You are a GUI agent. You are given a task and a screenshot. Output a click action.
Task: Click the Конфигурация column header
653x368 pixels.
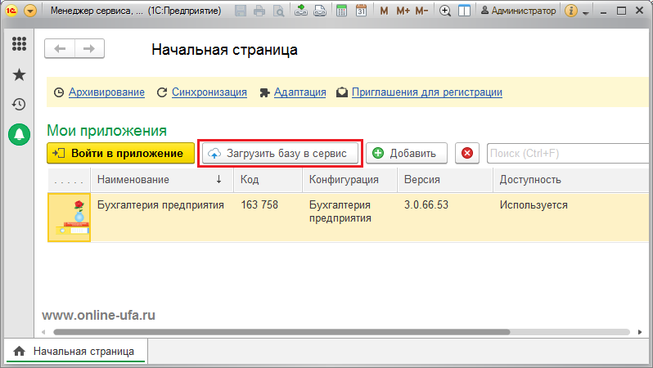349,180
